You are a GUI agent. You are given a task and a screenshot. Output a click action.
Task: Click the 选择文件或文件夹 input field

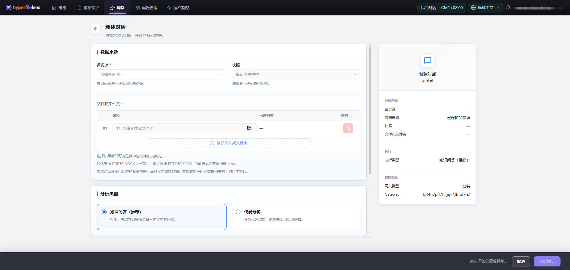(177, 128)
